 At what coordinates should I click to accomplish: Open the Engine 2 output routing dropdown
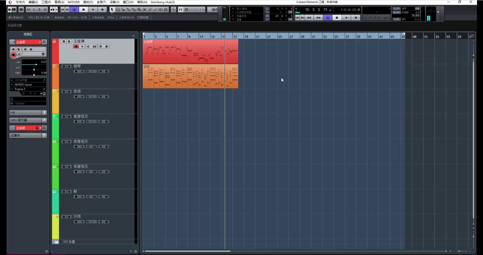point(28,89)
